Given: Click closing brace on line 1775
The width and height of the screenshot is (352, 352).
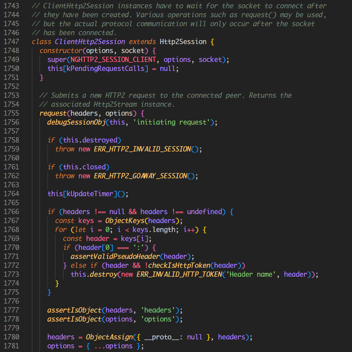Looking at the screenshot, I should (49, 293).
